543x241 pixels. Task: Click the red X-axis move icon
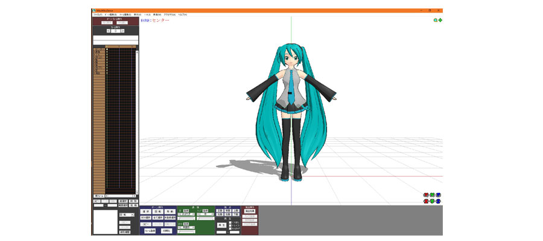pos(426,201)
